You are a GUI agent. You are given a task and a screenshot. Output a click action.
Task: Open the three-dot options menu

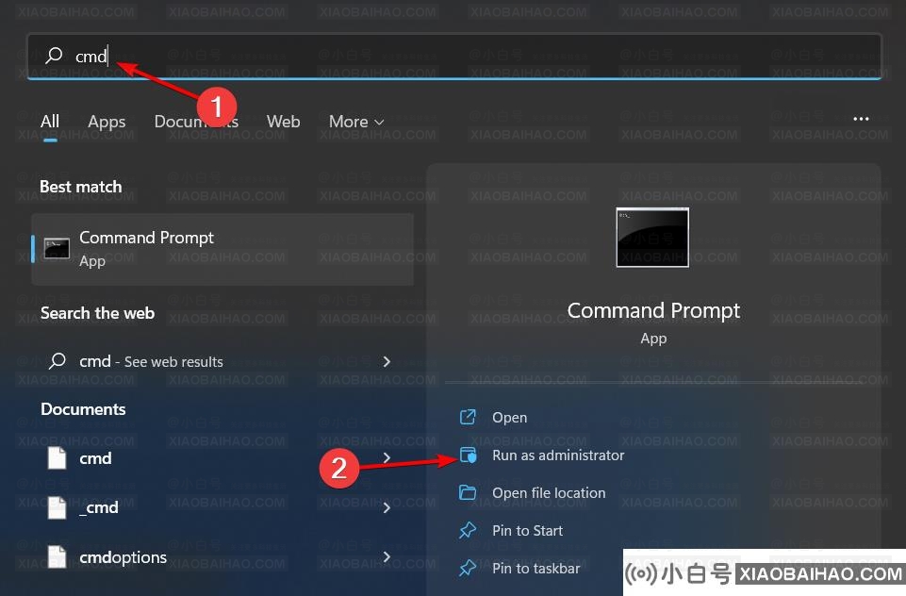861,119
